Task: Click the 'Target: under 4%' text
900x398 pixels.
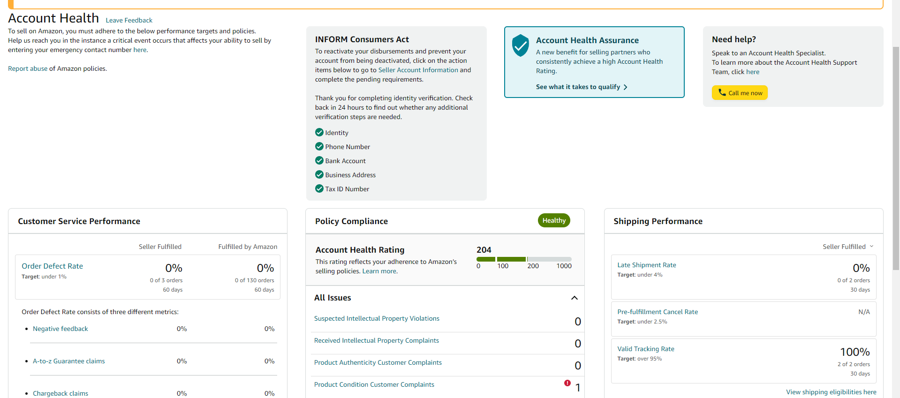Action: [640, 275]
